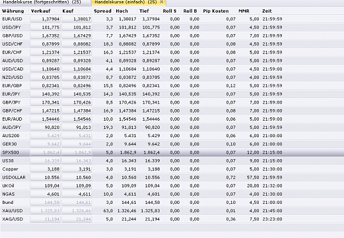Click EUR/AUD buy price 1,54546

click(77, 119)
